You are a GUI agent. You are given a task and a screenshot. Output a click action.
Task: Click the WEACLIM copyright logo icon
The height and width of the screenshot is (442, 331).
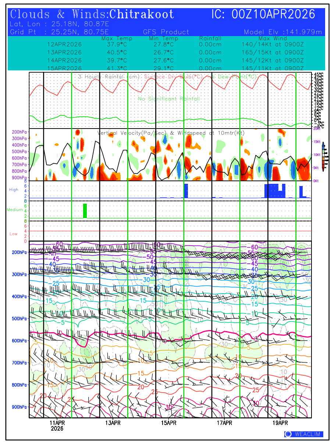click(x=288, y=434)
